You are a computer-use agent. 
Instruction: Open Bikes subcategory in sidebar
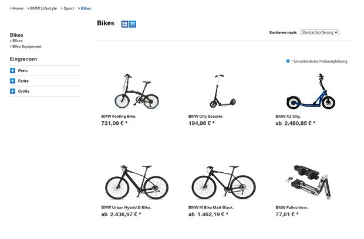click(x=18, y=41)
